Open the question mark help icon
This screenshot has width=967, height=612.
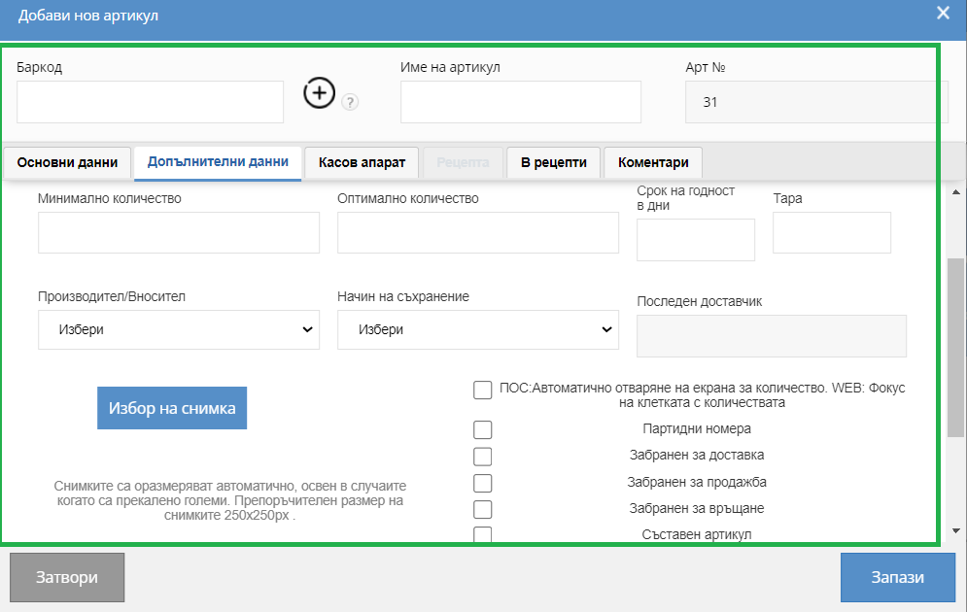tap(350, 102)
